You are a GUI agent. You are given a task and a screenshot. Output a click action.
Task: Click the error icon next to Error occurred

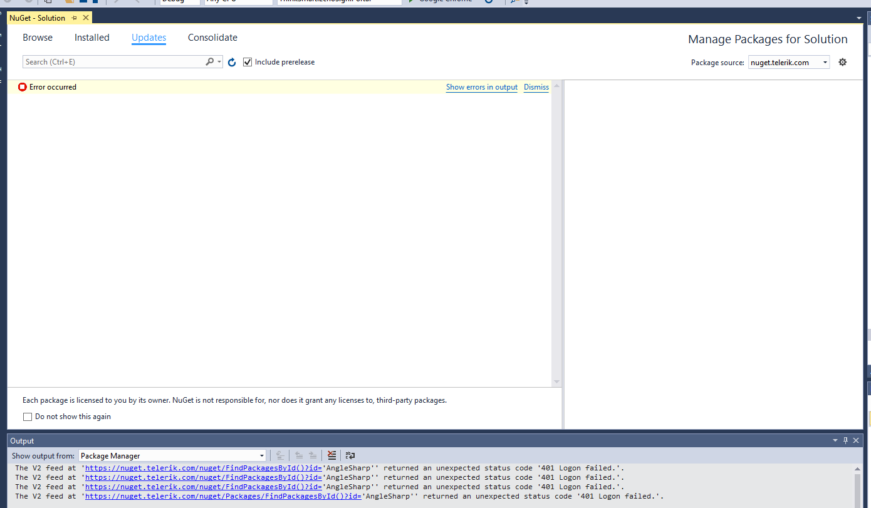(22, 87)
